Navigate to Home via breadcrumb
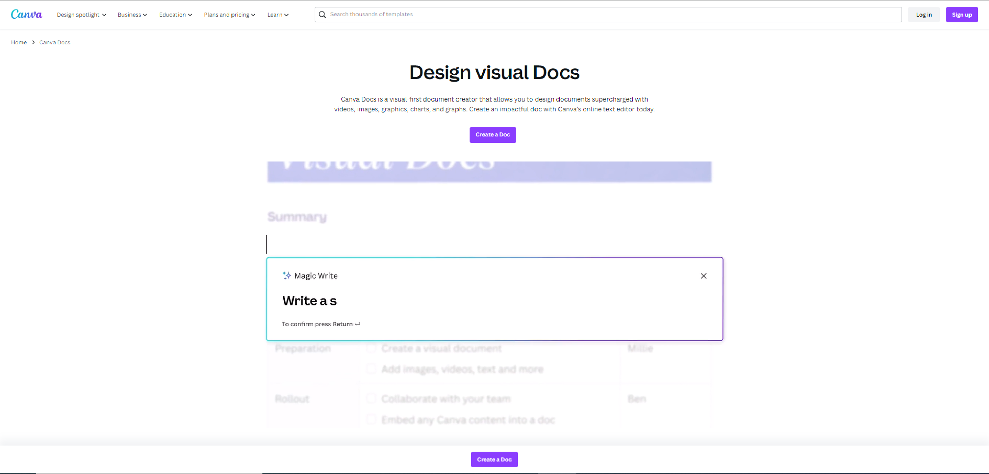The height and width of the screenshot is (474, 989). click(x=19, y=42)
